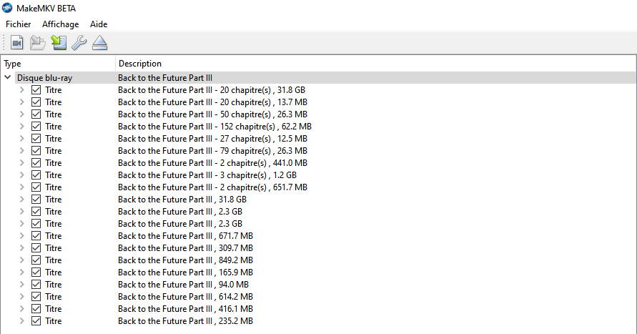637x334 pixels.
Task: Eject the disc using the eject icon
Action: (99, 44)
